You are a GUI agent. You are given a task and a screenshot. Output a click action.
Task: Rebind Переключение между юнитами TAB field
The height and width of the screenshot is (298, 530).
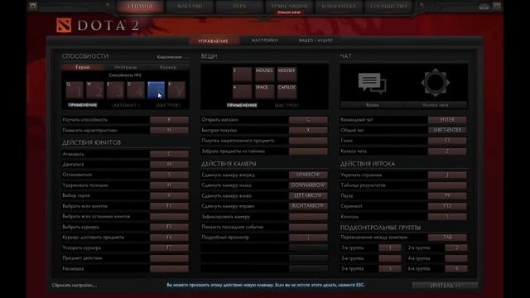[x=447, y=238]
